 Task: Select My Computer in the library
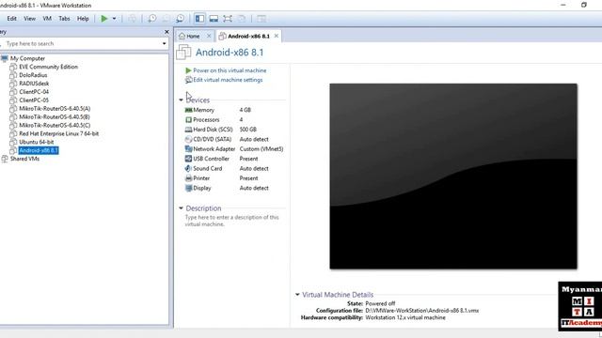coord(27,58)
